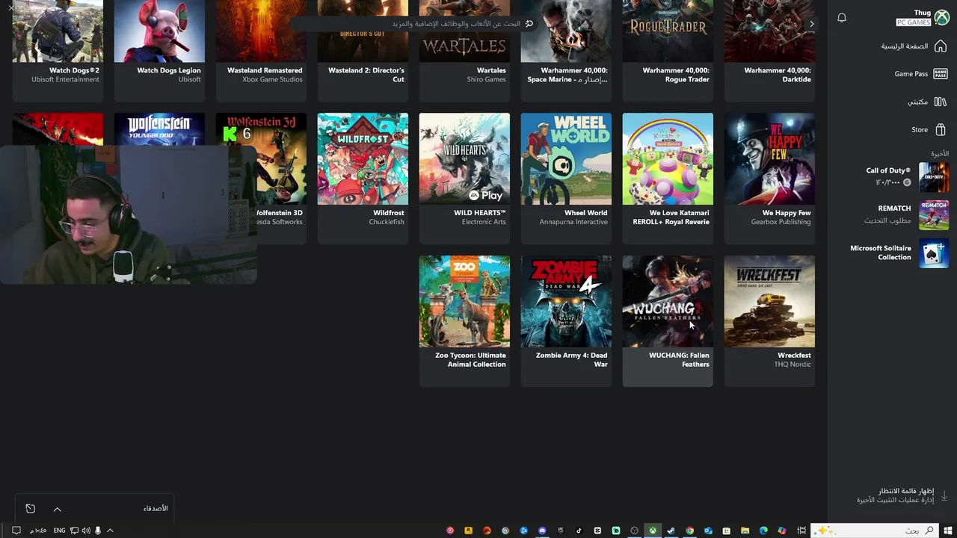Image resolution: width=957 pixels, height=538 pixels.
Task: Open Warhammer 40,000: Rogue Trader
Action: (x=668, y=49)
